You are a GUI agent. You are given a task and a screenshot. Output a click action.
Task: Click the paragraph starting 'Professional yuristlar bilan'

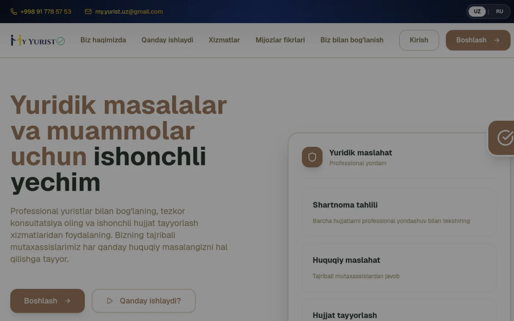(119, 235)
